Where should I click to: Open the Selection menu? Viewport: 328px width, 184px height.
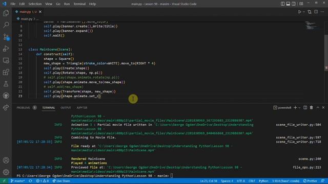[35, 4]
